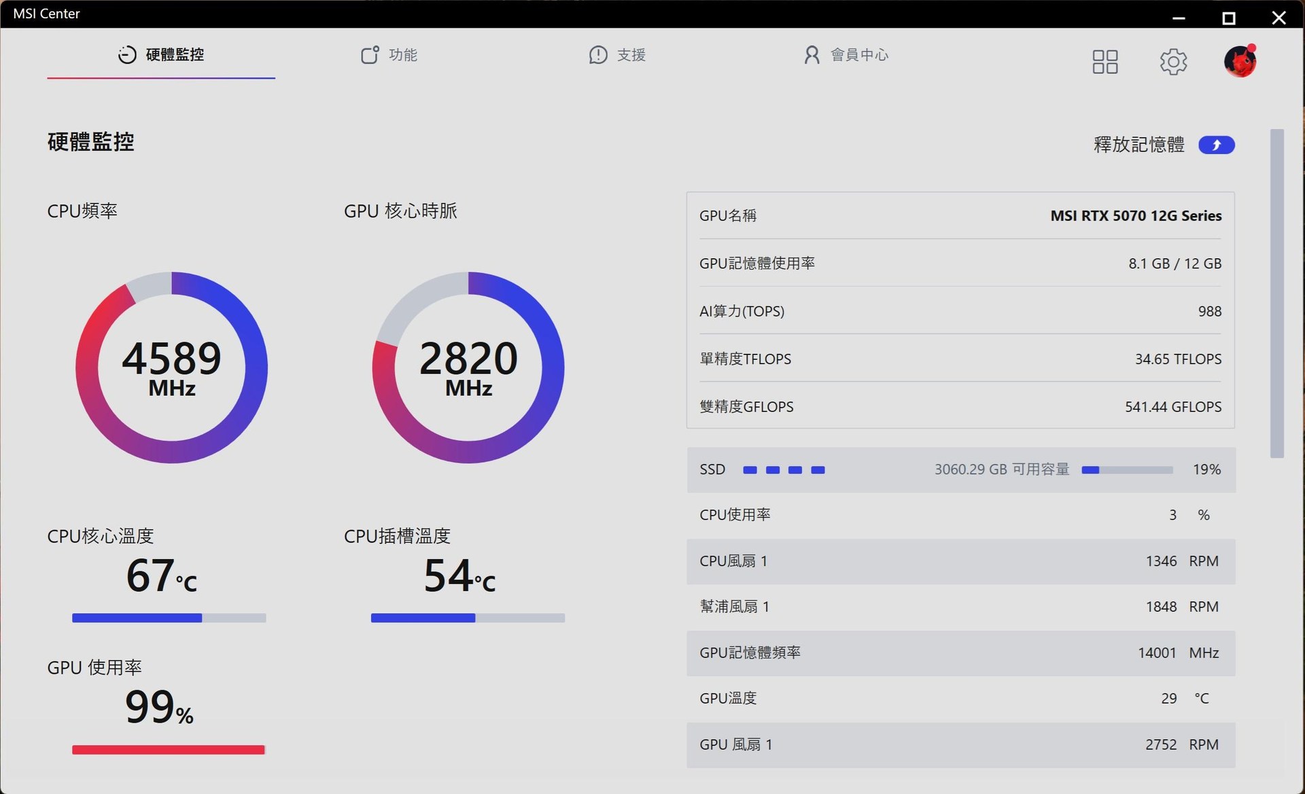Click the GPU 使用率 red progress bar

click(x=169, y=750)
